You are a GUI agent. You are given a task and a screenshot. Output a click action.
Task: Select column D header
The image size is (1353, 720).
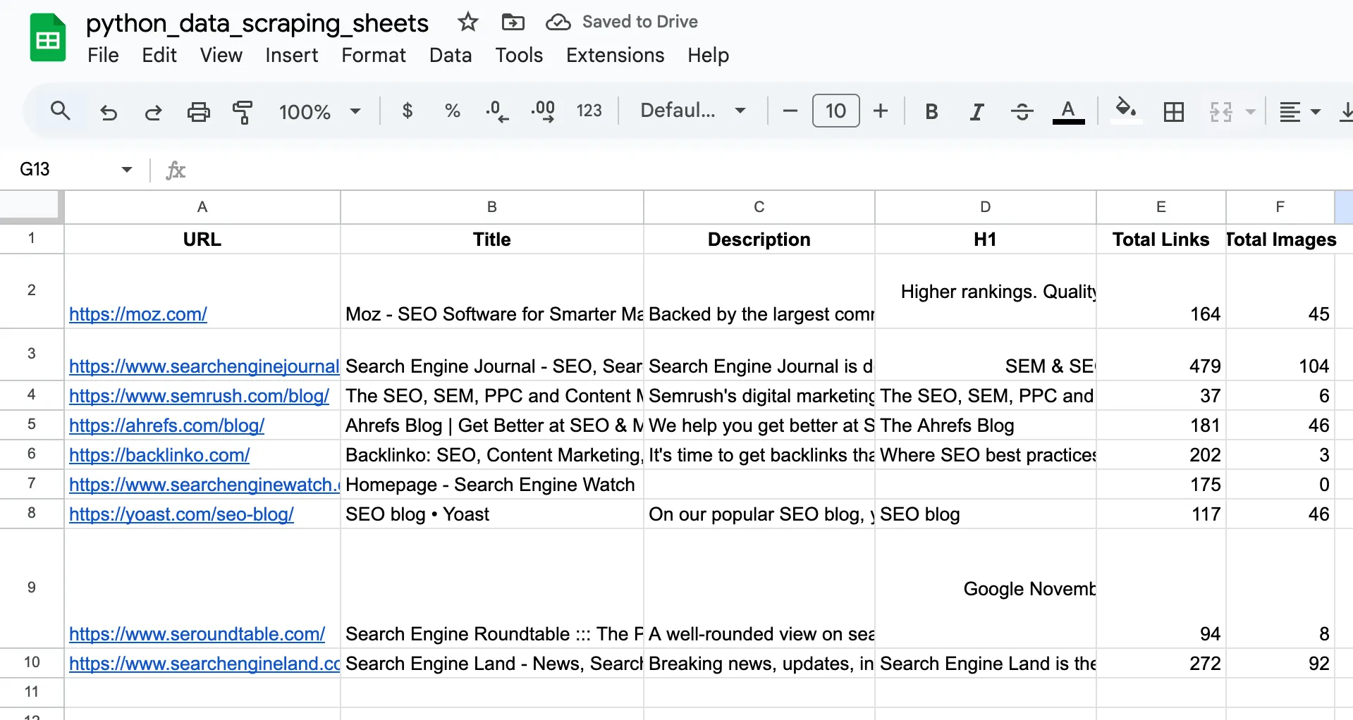(x=986, y=207)
